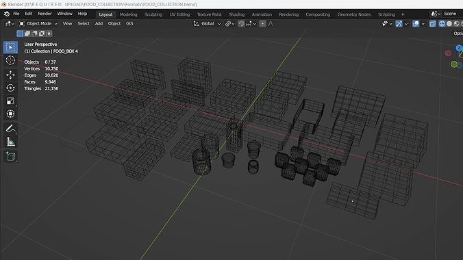Toggle X-ray view

432,24
